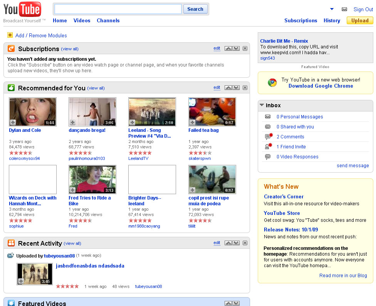Move Featured Videos module down
The height and width of the screenshot is (306, 376).
[x=236, y=303]
